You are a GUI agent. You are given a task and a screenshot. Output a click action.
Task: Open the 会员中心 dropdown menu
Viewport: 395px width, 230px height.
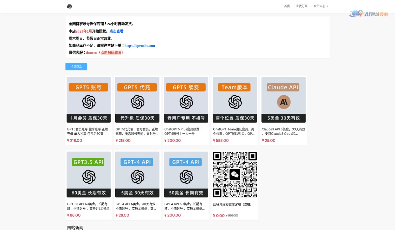point(320,6)
